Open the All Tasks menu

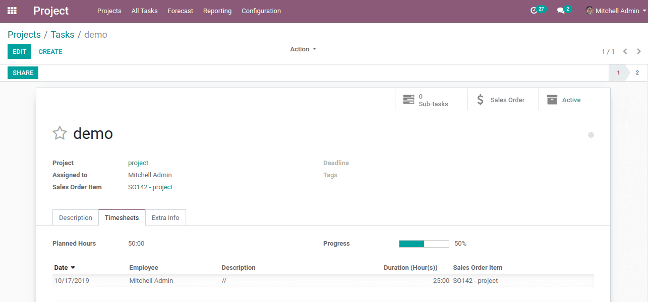[144, 11]
